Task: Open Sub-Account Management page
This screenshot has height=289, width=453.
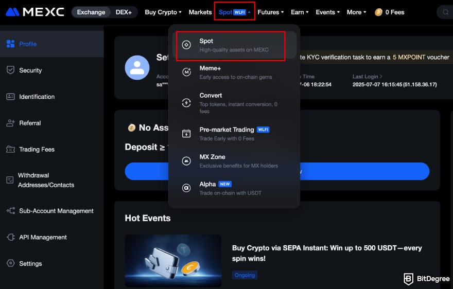Action: [x=51, y=211]
